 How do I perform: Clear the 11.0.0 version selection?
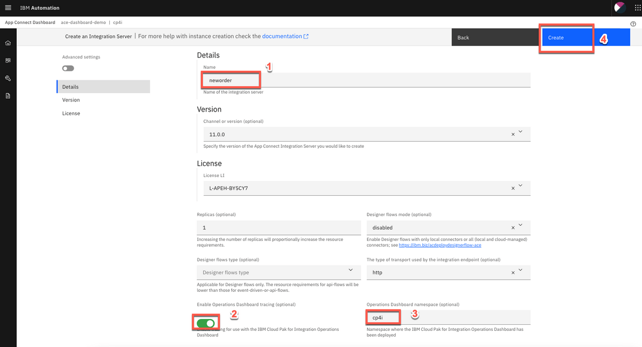click(513, 134)
